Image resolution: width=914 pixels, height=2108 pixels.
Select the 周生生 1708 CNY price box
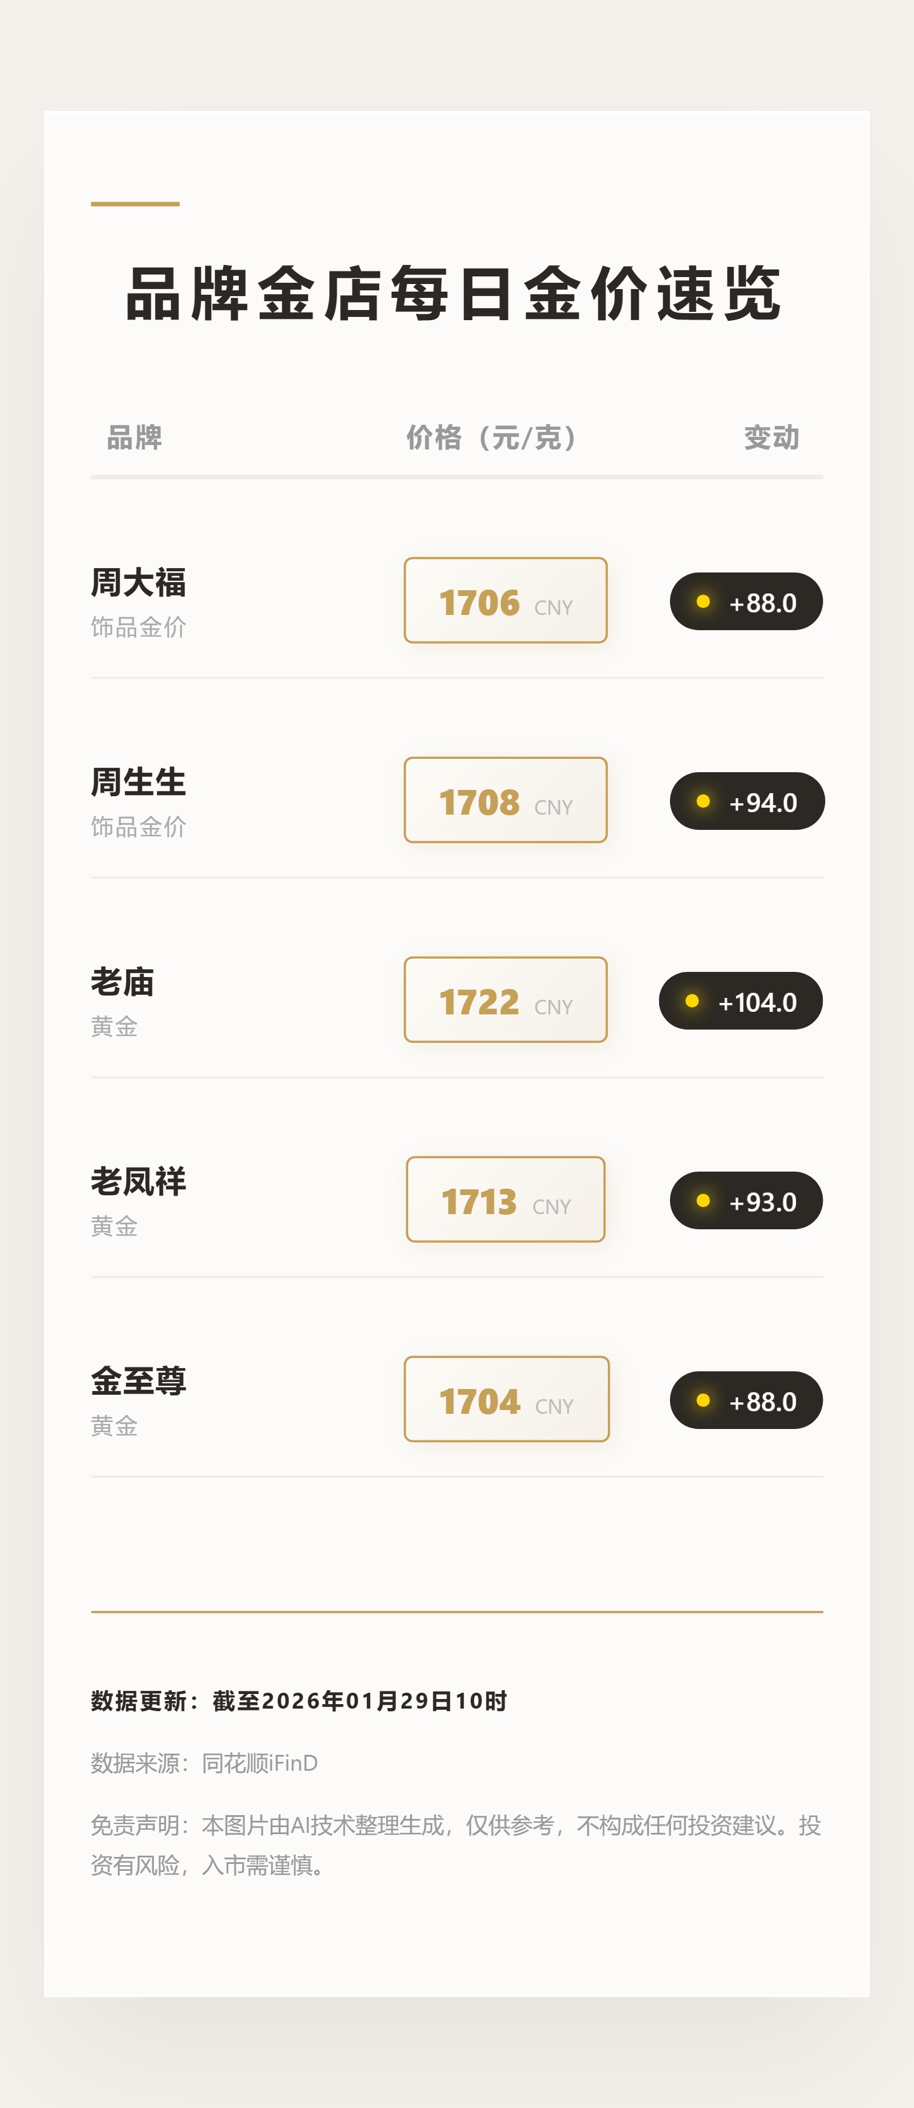click(x=506, y=800)
